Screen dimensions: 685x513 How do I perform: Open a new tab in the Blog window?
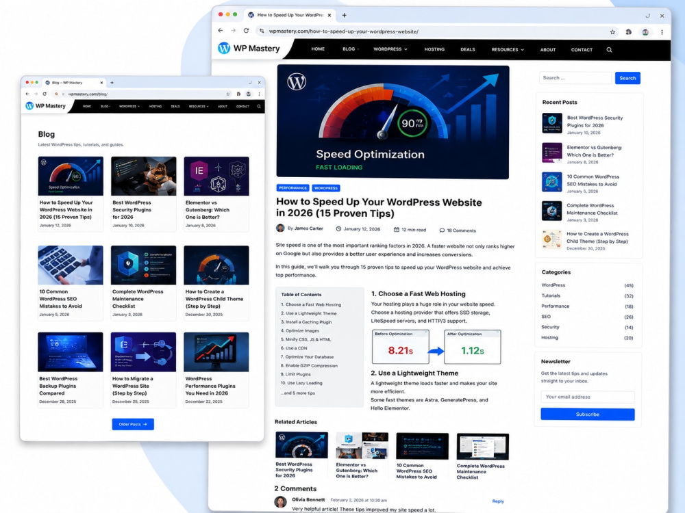(x=112, y=83)
